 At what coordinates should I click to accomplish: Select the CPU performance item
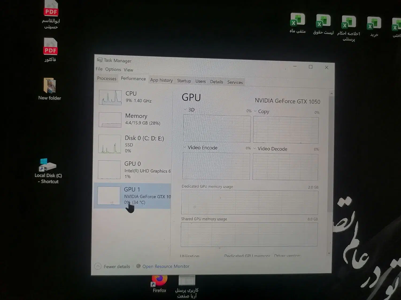(134, 97)
